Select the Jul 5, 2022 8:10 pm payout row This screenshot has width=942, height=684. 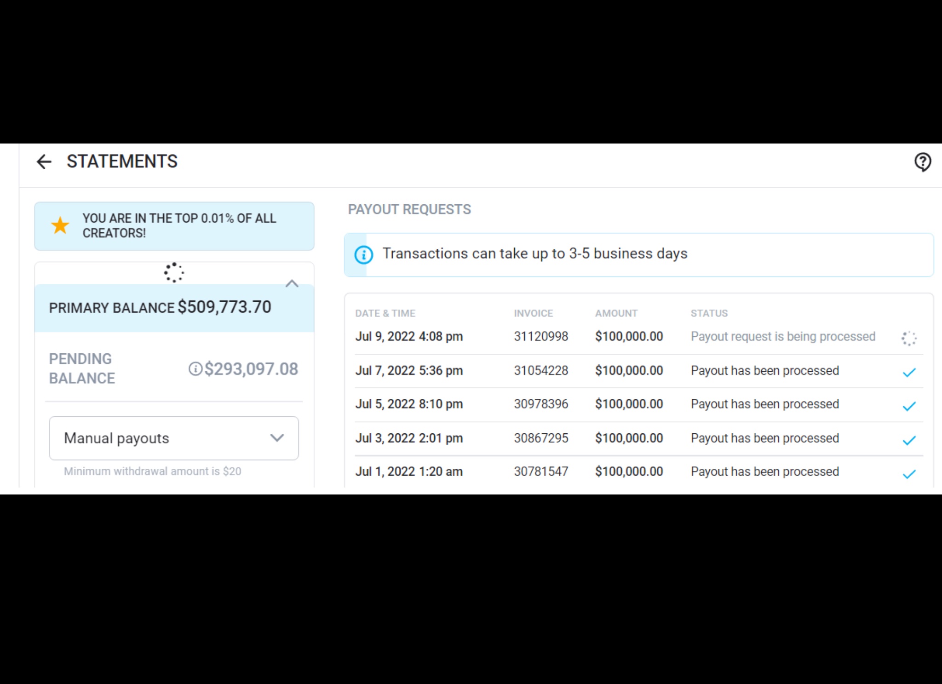409,404
